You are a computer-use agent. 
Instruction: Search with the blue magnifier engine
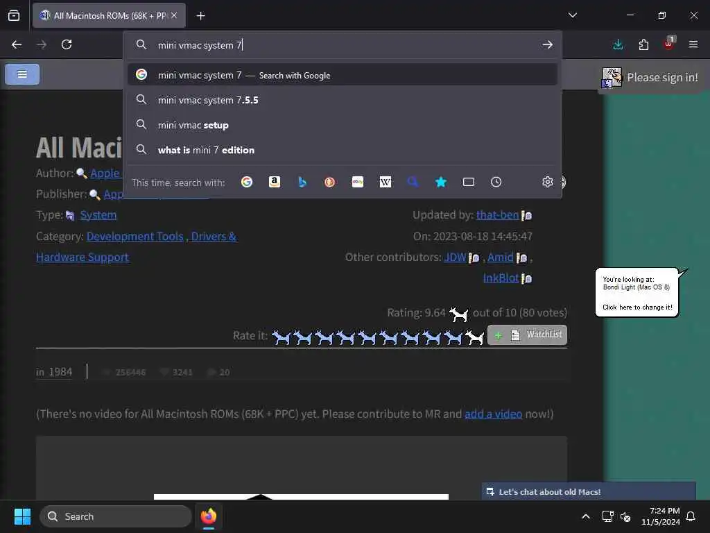[413, 182]
